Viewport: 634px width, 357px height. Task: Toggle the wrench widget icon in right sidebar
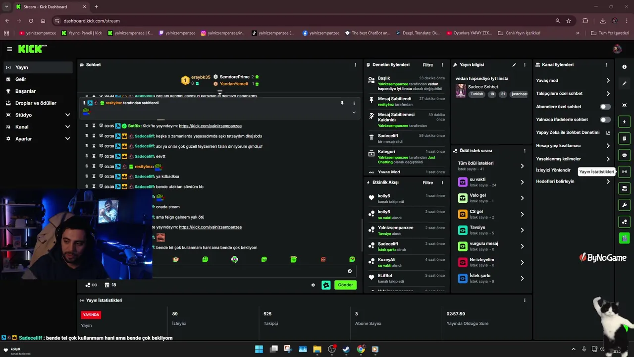click(624, 205)
